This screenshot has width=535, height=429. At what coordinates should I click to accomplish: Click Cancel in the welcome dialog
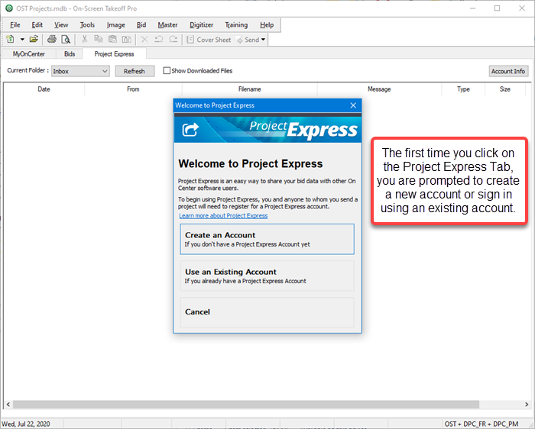point(267,312)
